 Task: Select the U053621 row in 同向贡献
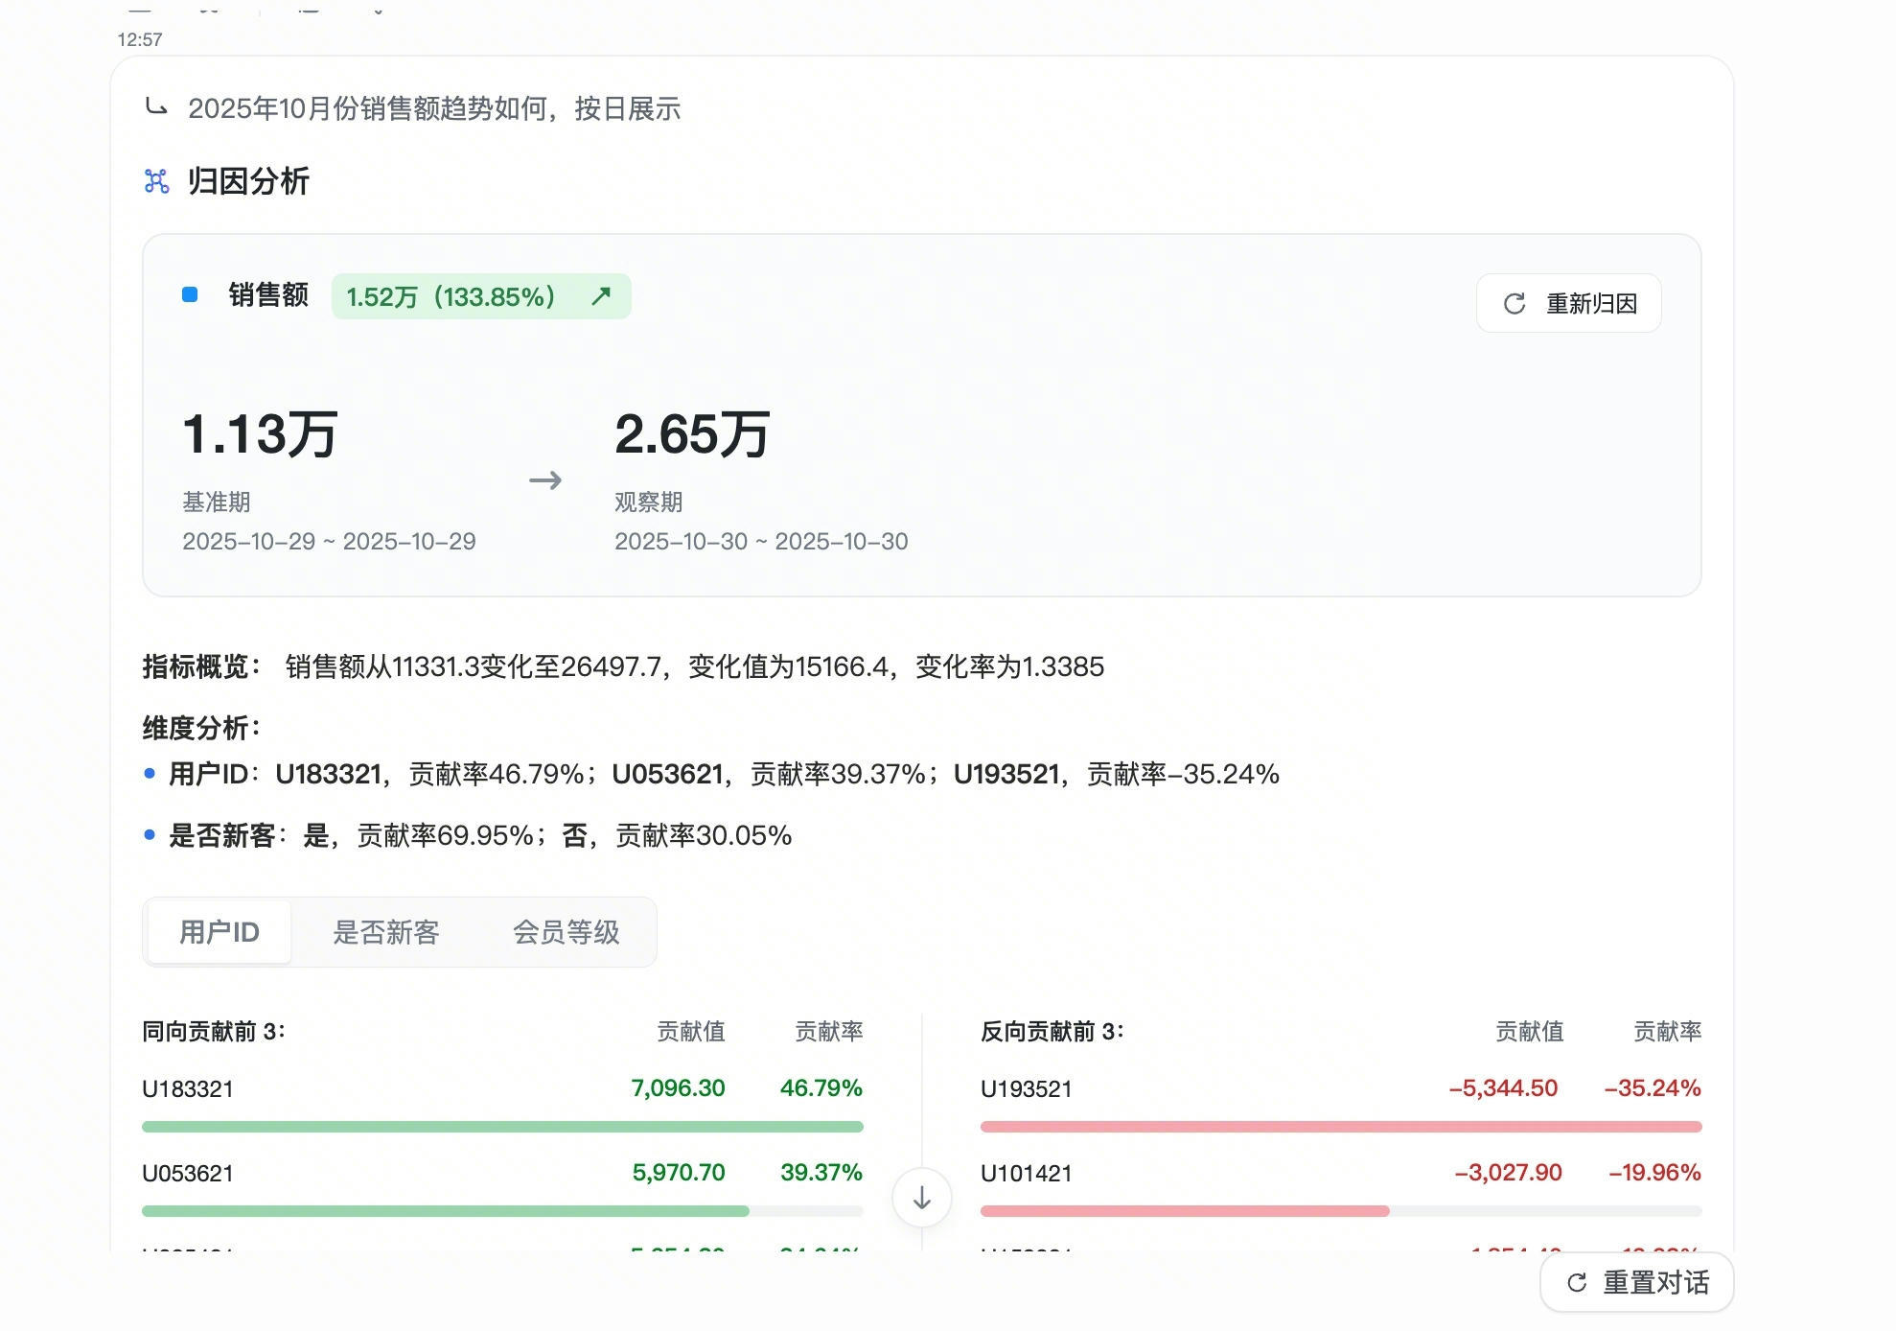point(188,1173)
